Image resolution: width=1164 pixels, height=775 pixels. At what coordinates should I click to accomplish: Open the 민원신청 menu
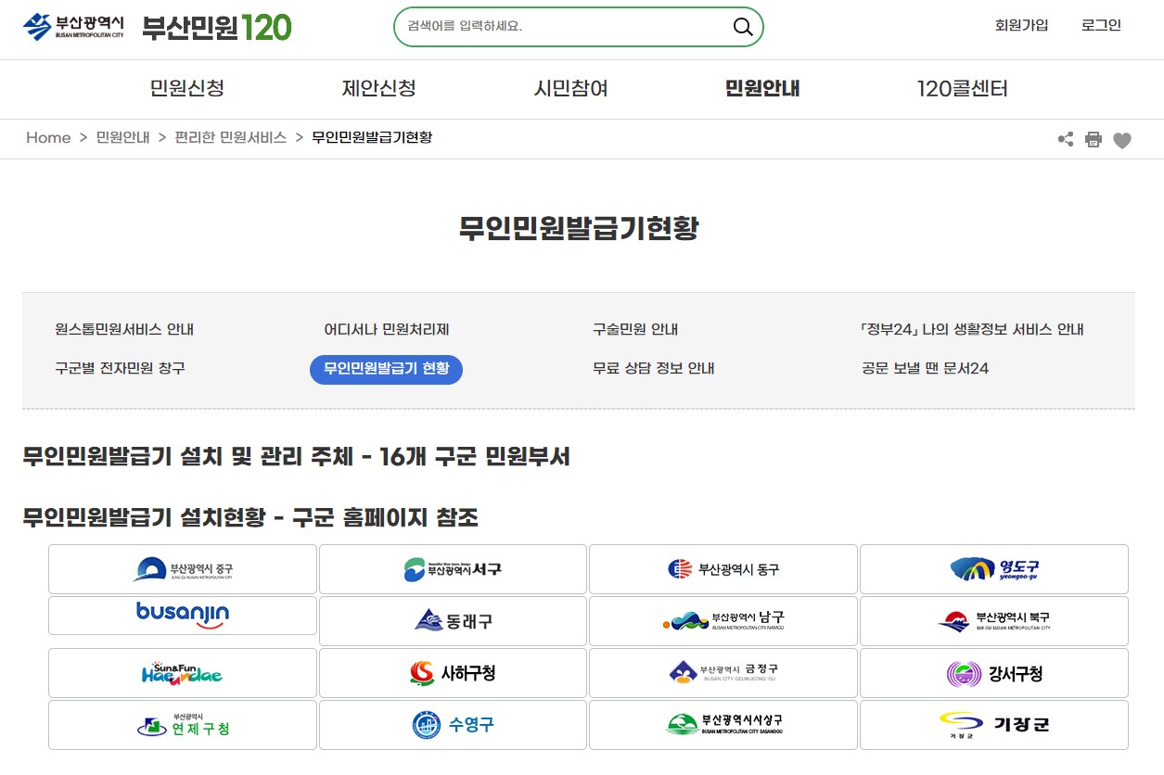tap(187, 89)
